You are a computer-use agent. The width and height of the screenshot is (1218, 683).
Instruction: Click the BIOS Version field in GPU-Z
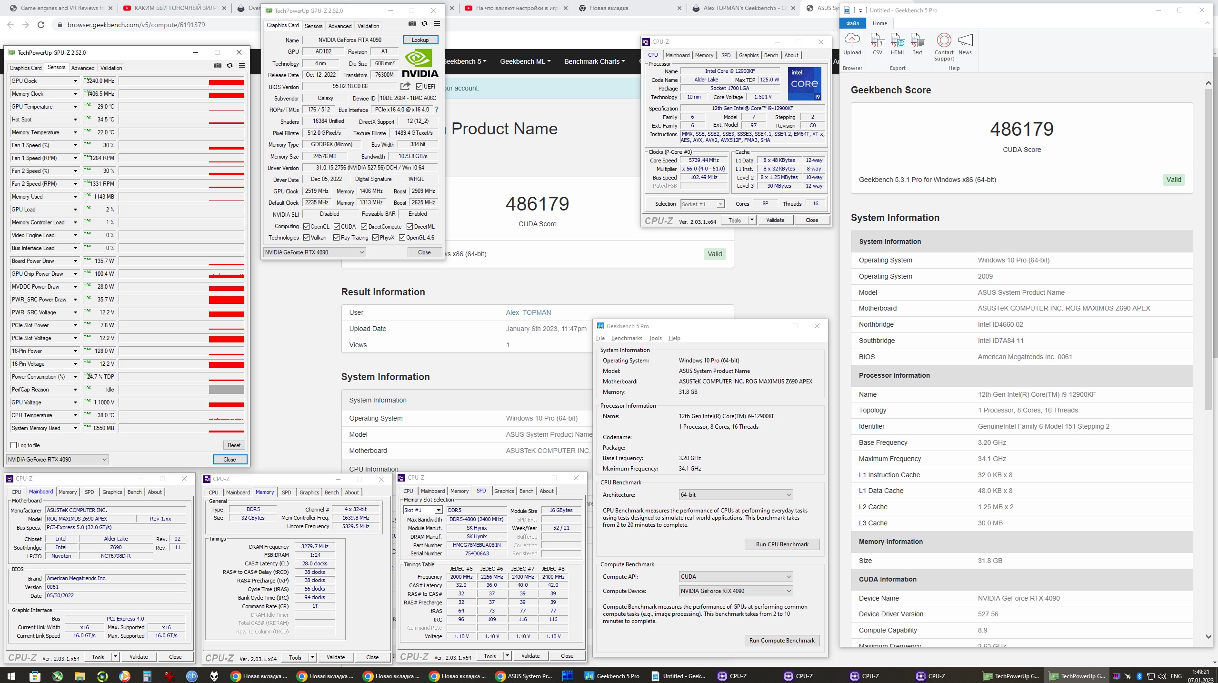coord(350,86)
